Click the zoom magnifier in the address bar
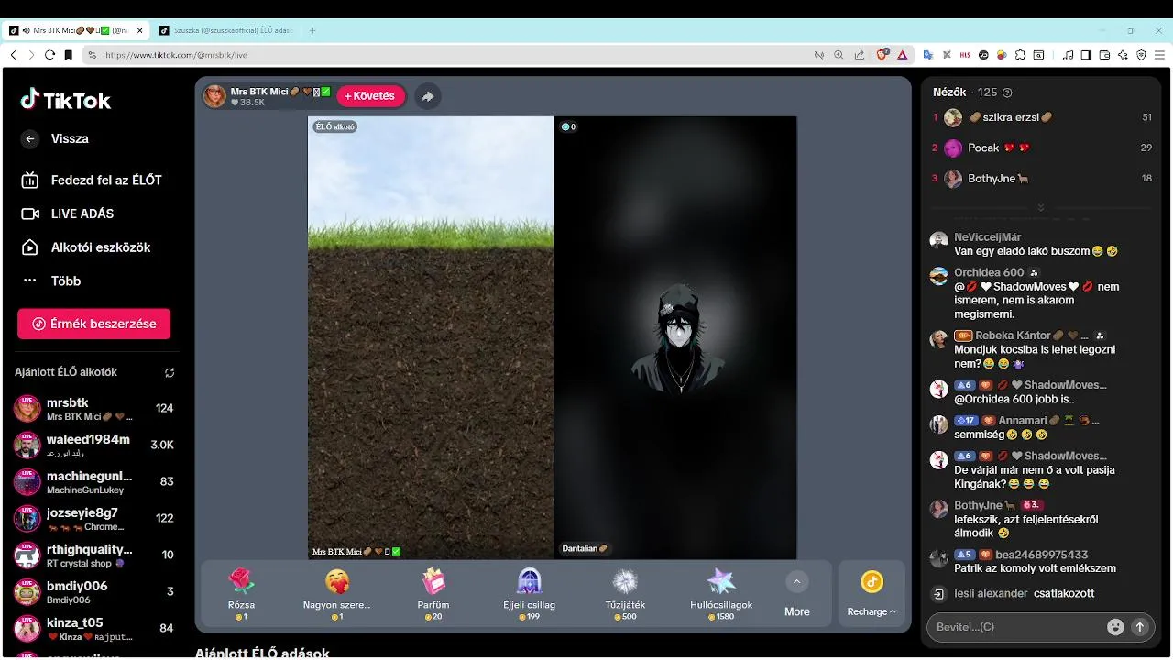The width and height of the screenshot is (1173, 660). click(839, 55)
